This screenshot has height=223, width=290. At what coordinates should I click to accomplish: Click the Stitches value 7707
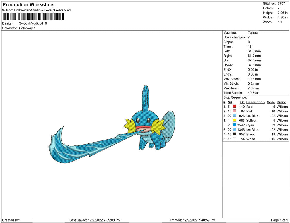click(x=281, y=4)
